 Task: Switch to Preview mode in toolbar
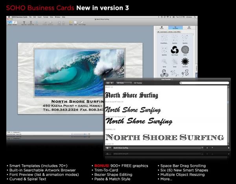15,23
